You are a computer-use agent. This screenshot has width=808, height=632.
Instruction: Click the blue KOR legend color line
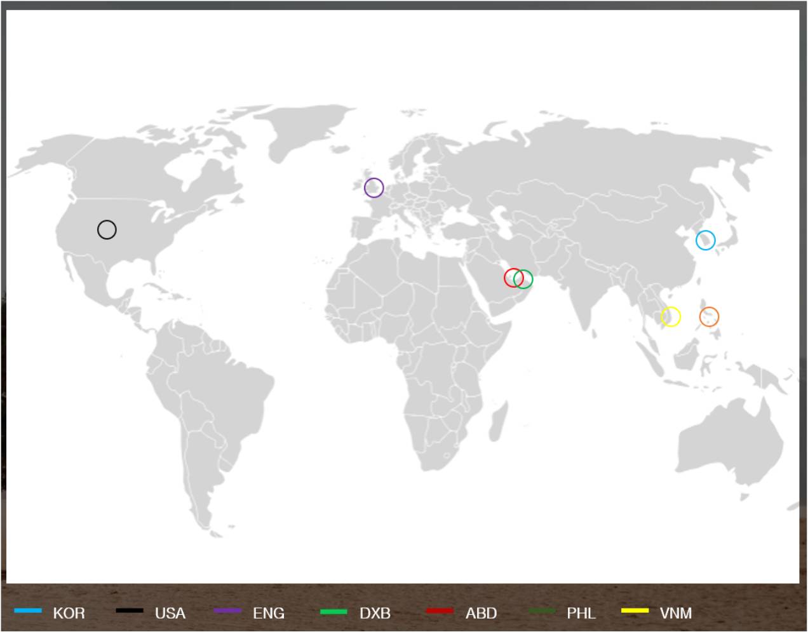tap(28, 611)
